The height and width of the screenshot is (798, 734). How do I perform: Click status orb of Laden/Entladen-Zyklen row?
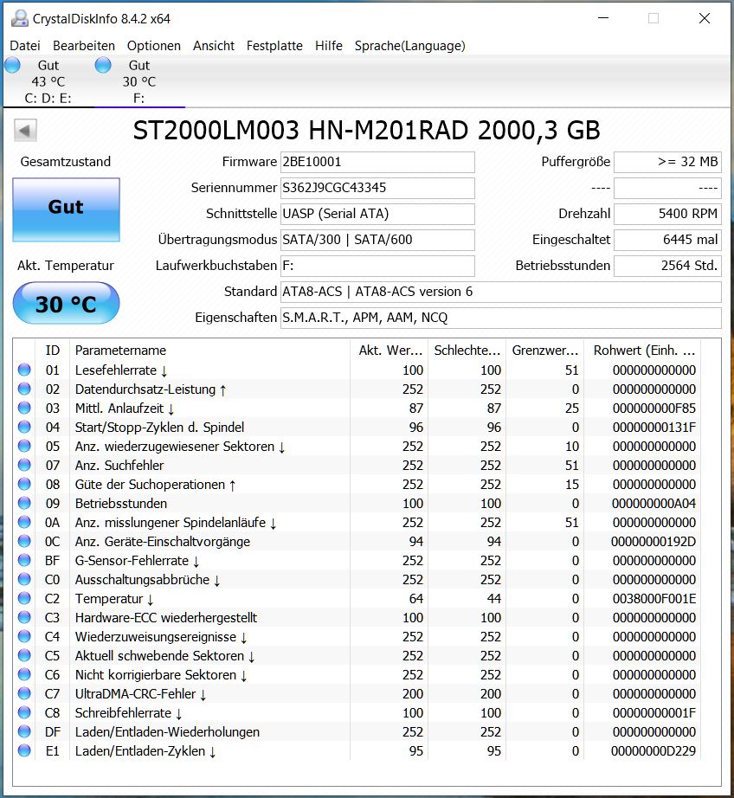tap(24, 750)
